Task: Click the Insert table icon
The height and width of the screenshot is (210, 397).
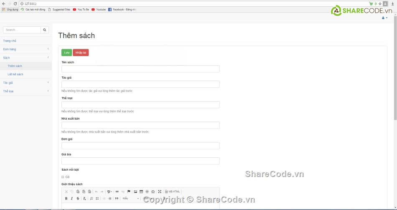Action: (x=141, y=192)
